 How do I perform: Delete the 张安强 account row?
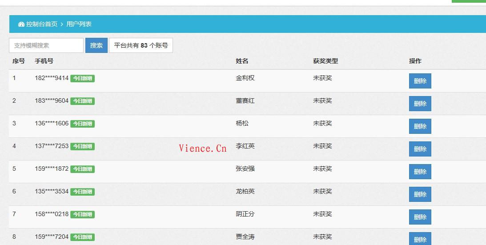tap(420, 172)
